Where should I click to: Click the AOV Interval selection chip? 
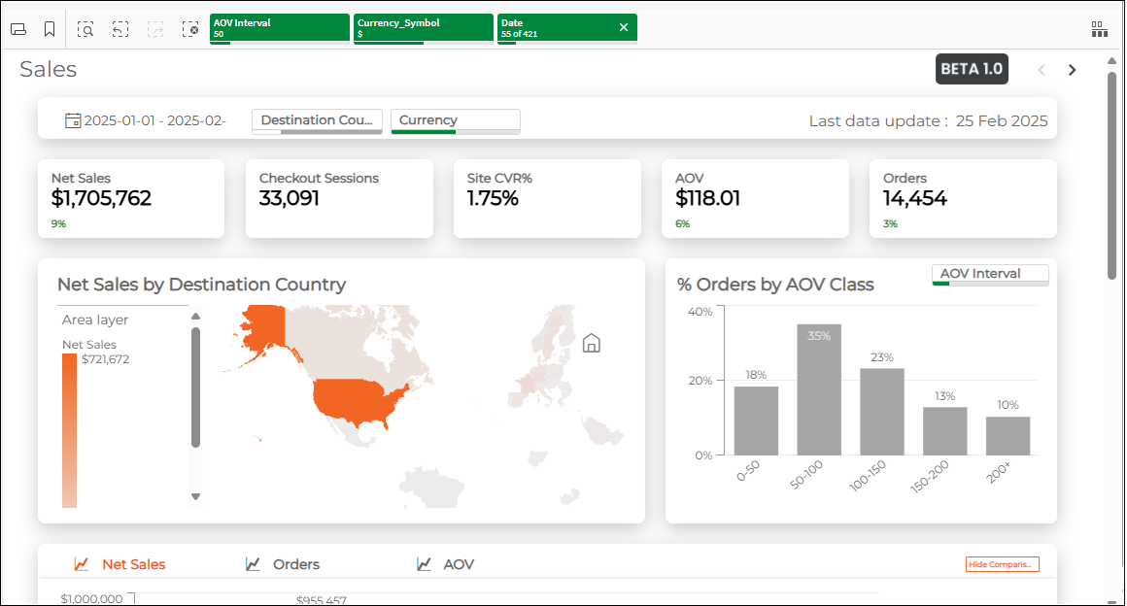tap(279, 27)
